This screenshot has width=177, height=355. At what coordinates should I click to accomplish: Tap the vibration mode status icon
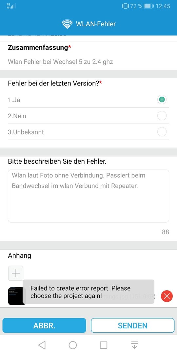pyautogui.click(x=125, y=6)
